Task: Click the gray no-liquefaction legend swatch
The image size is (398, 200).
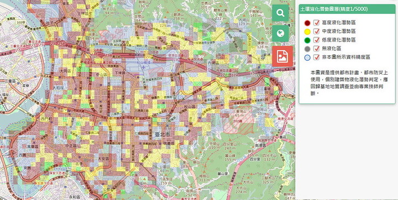Action: (x=307, y=49)
